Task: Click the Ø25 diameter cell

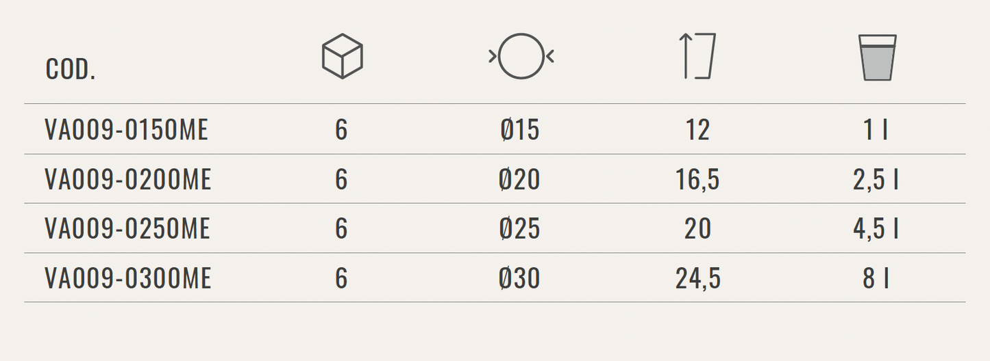Action: [x=520, y=228]
